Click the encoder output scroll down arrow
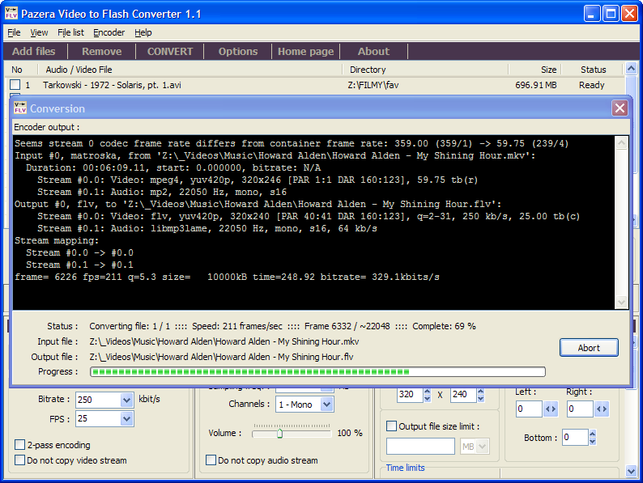 621,303
